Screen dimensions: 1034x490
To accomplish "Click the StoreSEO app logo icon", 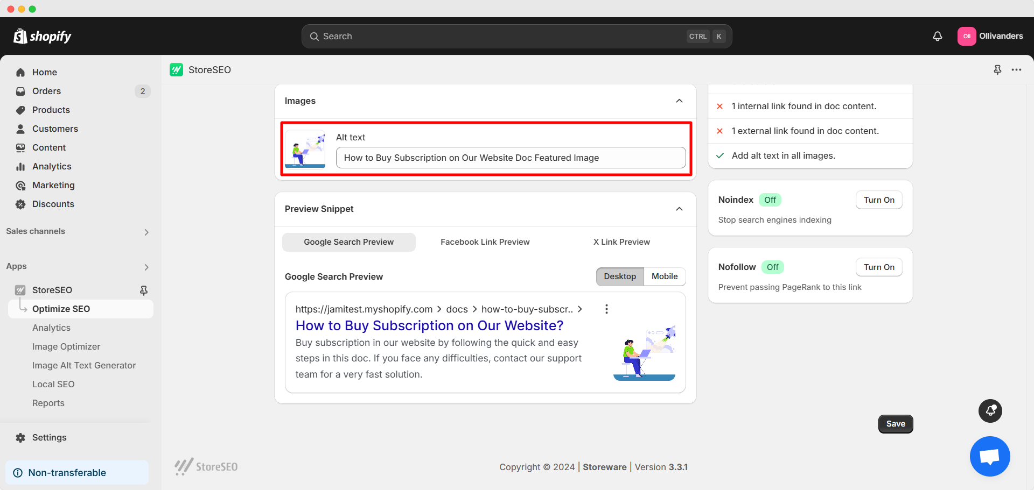I will click(176, 69).
